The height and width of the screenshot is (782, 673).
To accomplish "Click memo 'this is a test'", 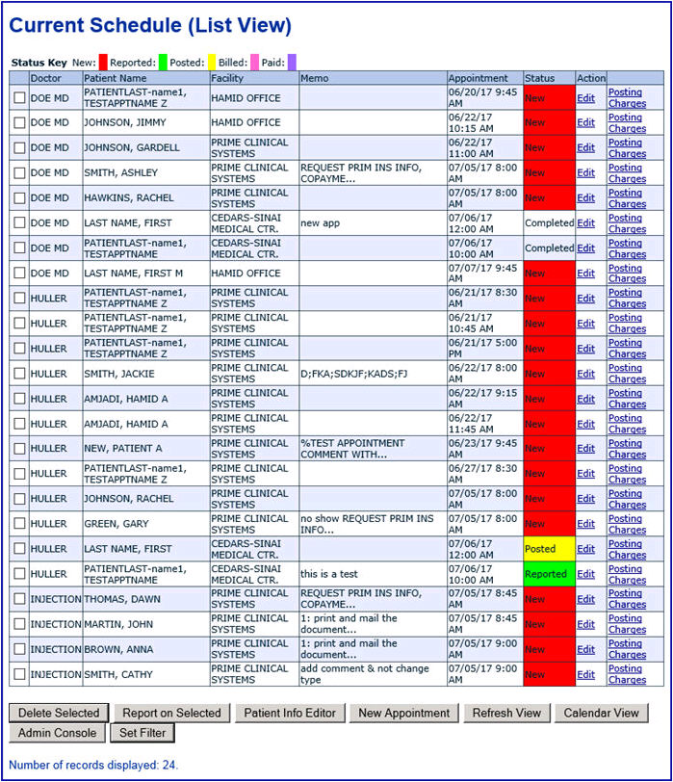I will [x=329, y=574].
